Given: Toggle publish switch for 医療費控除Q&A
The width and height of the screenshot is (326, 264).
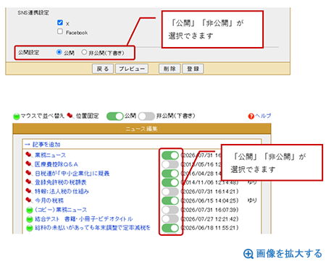Looking at the screenshot, I should 170,164.
